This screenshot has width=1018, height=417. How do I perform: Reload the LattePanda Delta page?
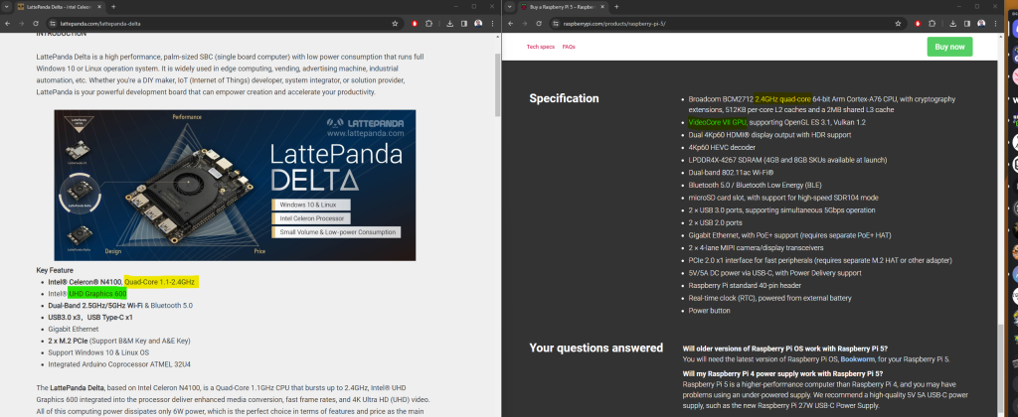(35, 23)
